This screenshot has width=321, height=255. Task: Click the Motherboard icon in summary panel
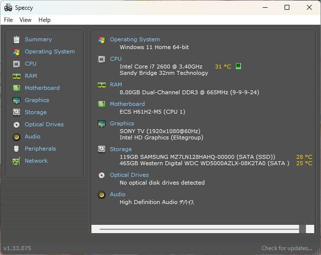click(102, 104)
